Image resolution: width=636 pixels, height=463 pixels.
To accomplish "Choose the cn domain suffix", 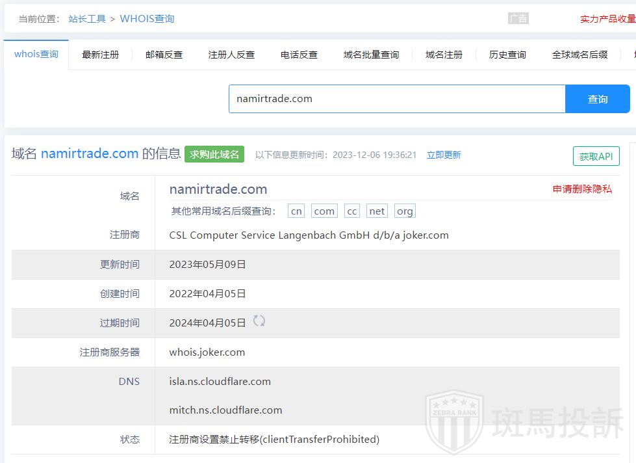I will tap(296, 211).
